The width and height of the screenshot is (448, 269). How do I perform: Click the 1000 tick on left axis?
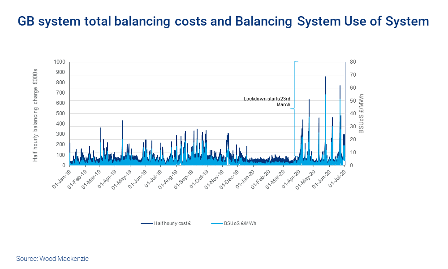59,62
